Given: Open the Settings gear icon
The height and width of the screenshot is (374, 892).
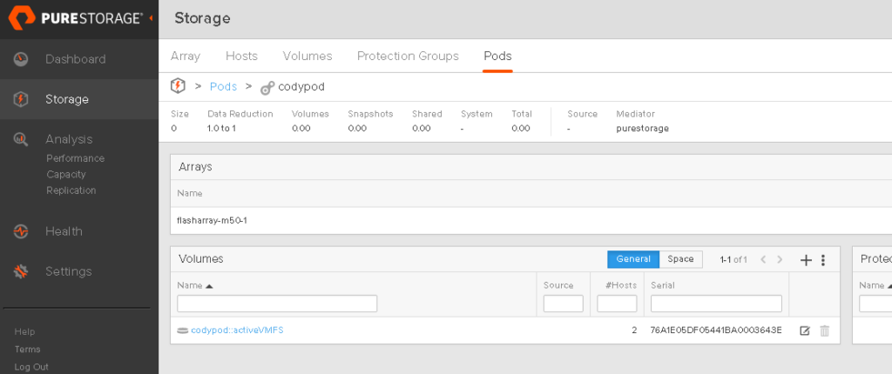Looking at the screenshot, I should [x=21, y=271].
